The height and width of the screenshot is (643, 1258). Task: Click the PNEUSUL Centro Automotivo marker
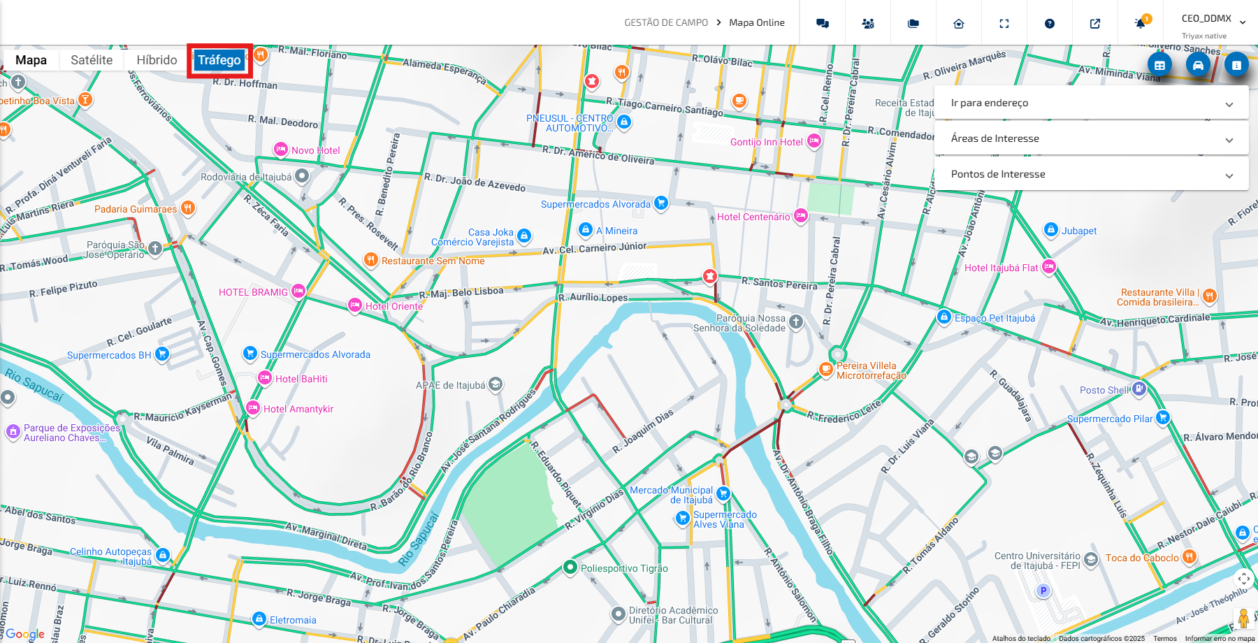[x=624, y=122]
